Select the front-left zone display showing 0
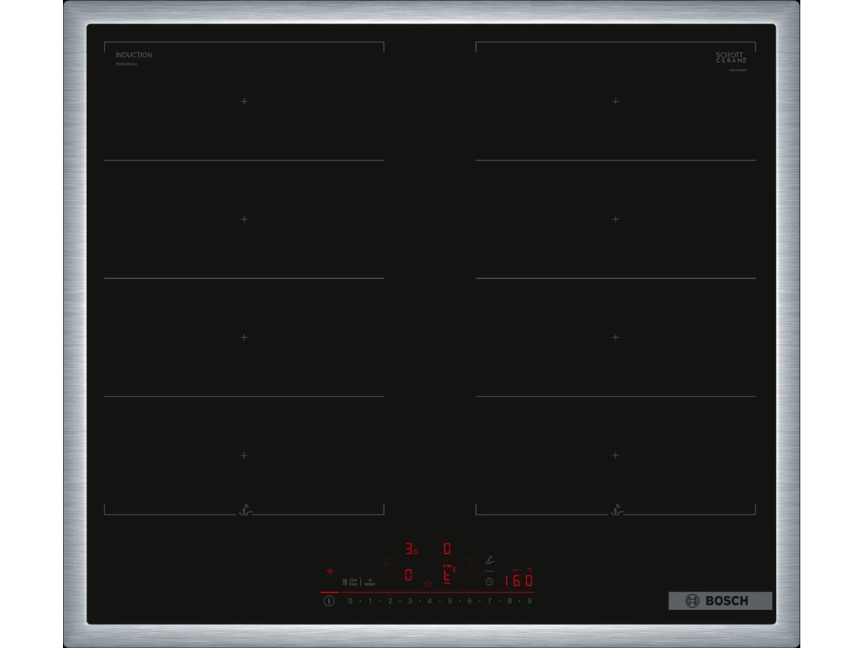 409,575
